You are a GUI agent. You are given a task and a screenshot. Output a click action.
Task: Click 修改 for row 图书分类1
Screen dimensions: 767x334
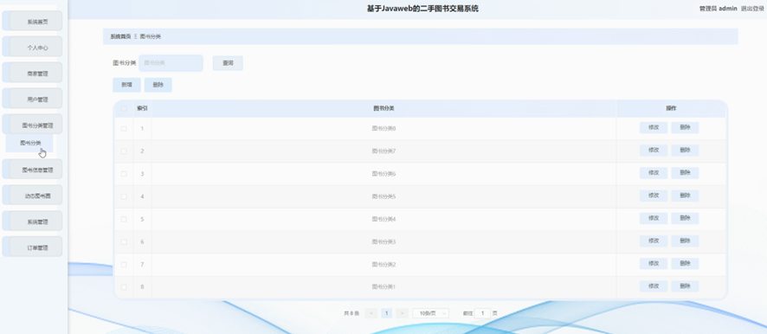pyautogui.click(x=654, y=286)
